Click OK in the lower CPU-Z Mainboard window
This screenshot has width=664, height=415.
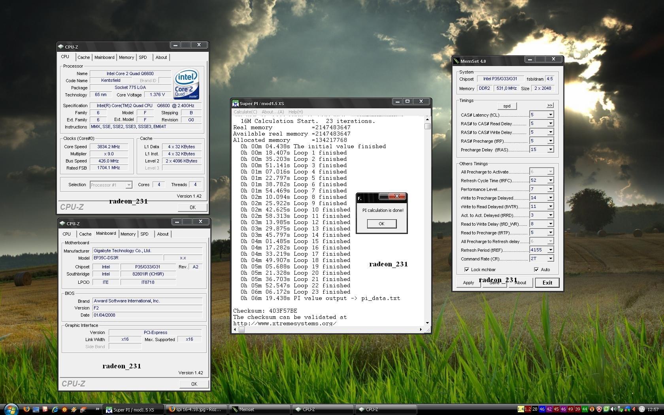point(194,384)
